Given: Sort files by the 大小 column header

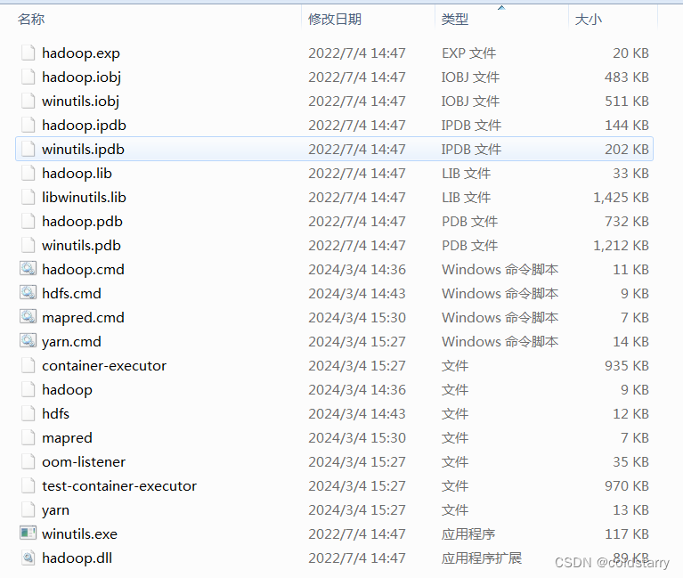Looking at the screenshot, I should pyautogui.click(x=588, y=20).
